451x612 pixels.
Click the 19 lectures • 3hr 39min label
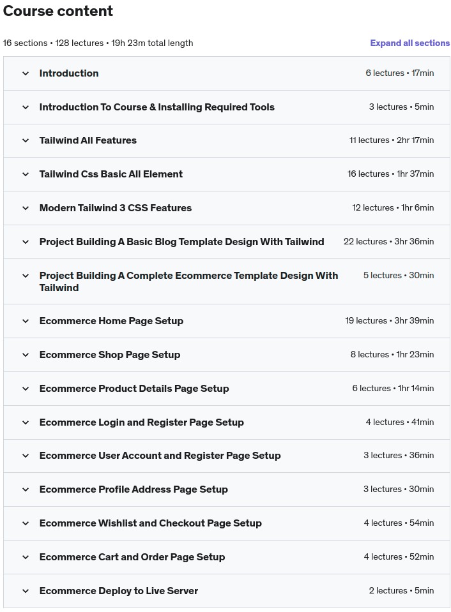pyautogui.click(x=389, y=321)
